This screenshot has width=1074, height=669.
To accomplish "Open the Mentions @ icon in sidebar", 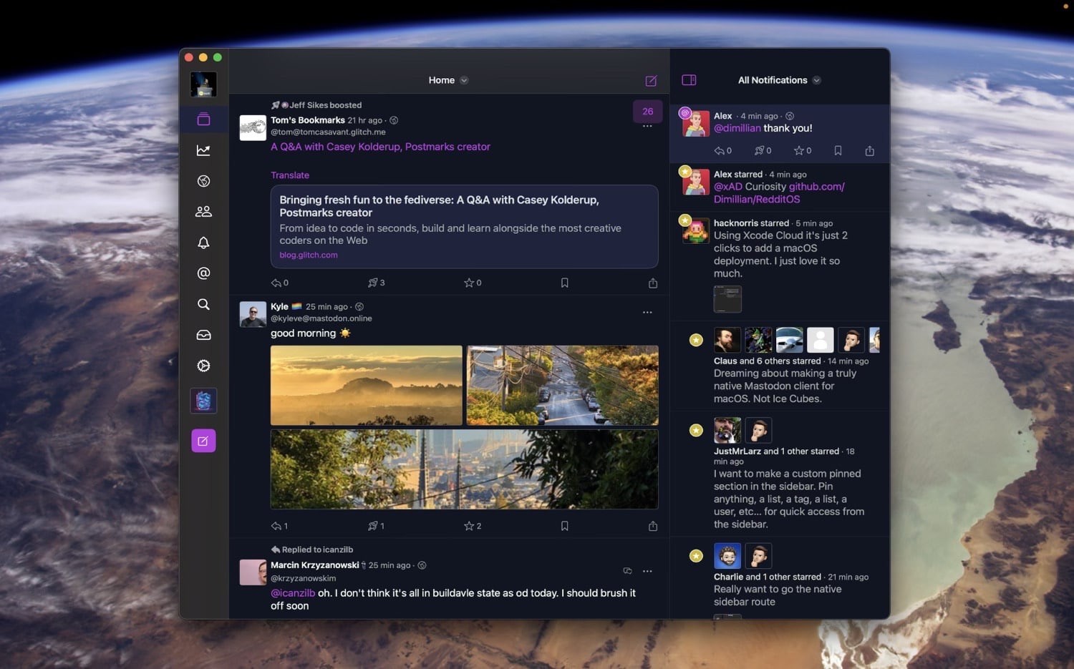I will point(203,273).
